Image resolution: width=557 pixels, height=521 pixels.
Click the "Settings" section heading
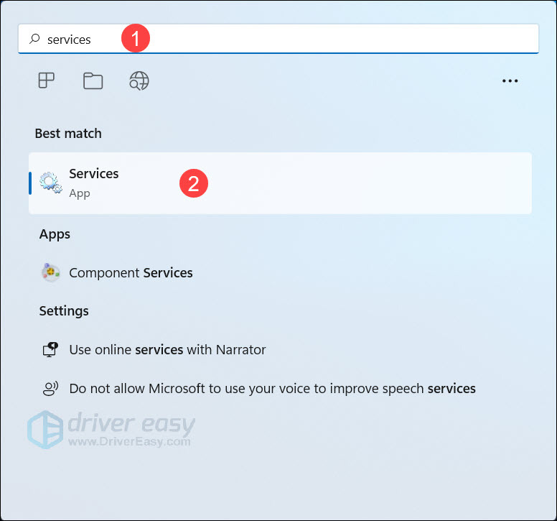tap(64, 311)
